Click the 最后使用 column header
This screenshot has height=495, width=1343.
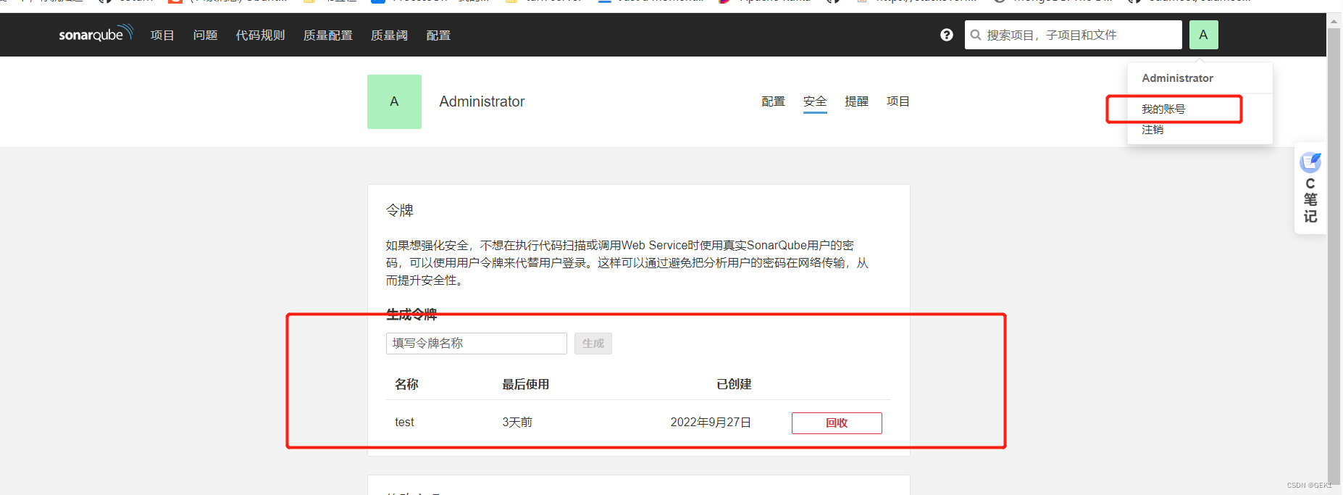(x=526, y=384)
